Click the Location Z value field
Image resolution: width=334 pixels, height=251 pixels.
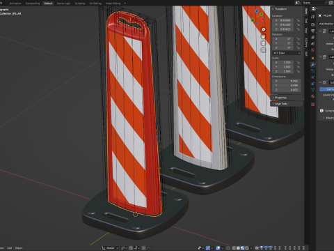(283, 29)
